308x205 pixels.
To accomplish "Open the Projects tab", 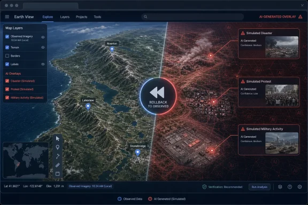I will (x=81, y=17).
